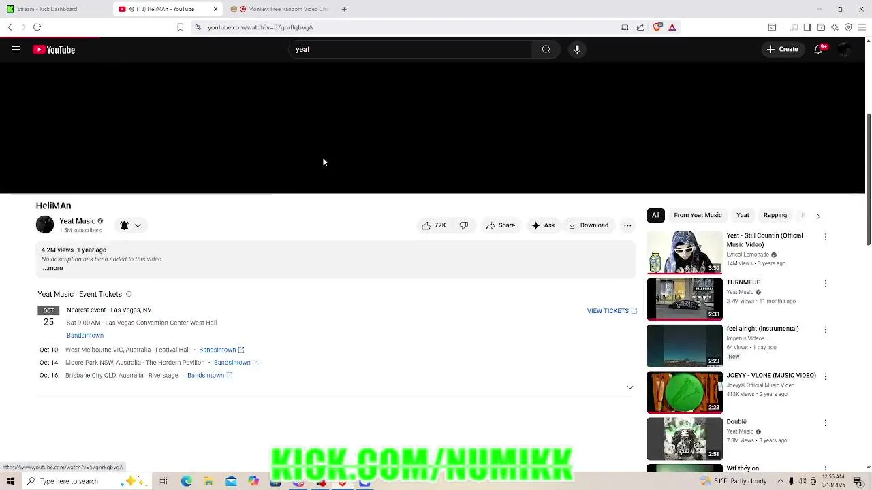The height and width of the screenshot is (490, 872).
Task: Click Event Tickets info icon
Action: coord(129,294)
